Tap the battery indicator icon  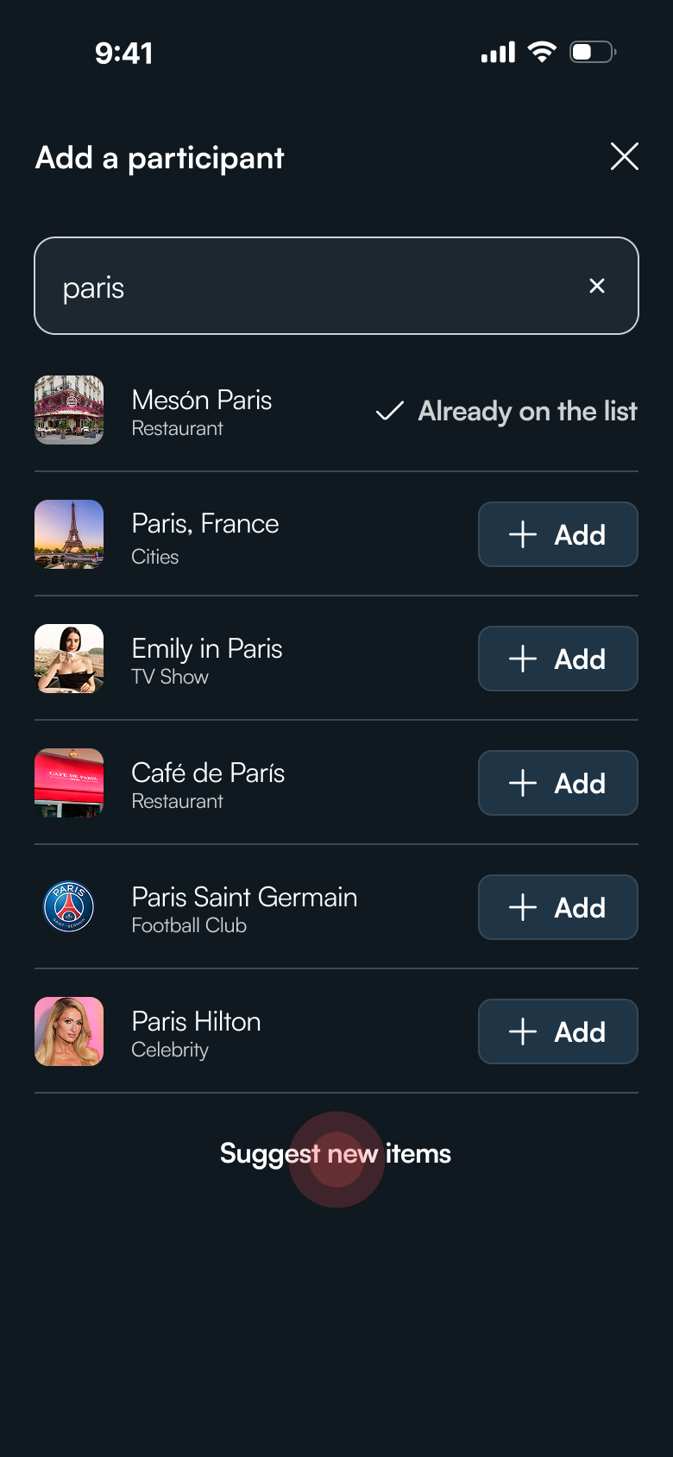(x=592, y=52)
